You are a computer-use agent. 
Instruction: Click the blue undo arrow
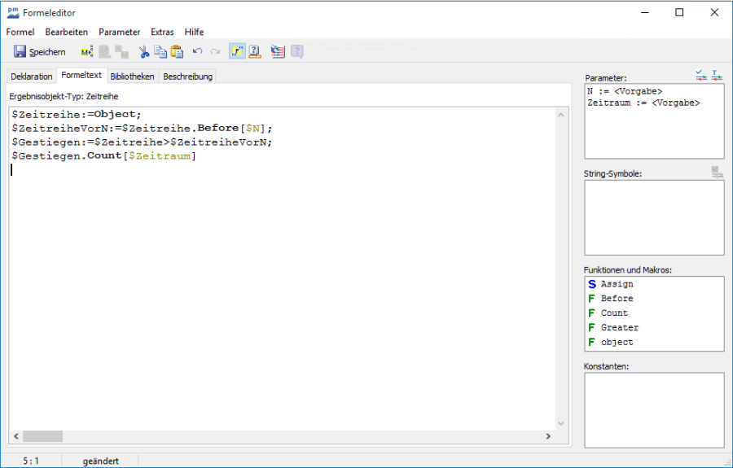point(197,51)
